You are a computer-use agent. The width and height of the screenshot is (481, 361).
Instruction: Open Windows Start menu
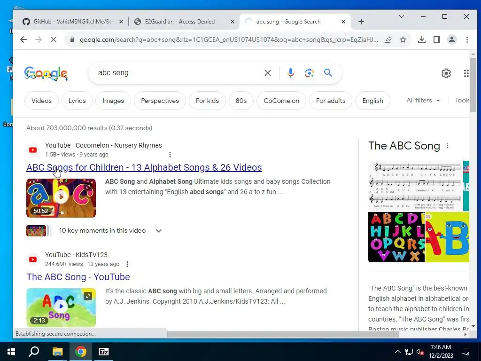click(11, 352)
